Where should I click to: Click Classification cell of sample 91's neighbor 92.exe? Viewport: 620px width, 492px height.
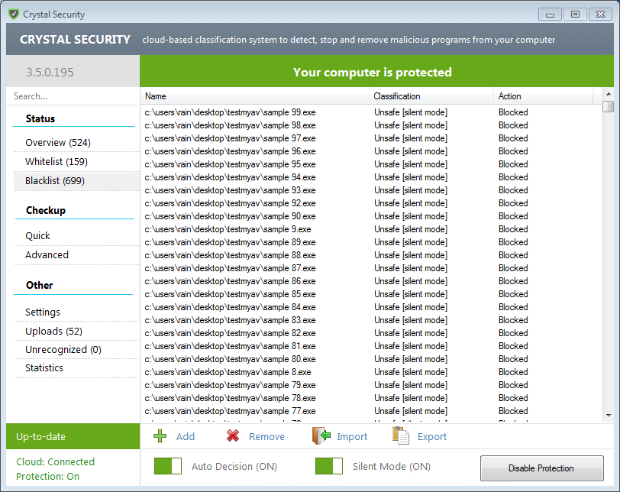tap(411, 203)
